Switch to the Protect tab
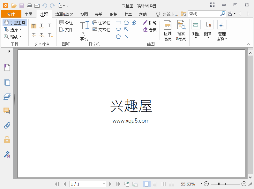 [113, 14]
